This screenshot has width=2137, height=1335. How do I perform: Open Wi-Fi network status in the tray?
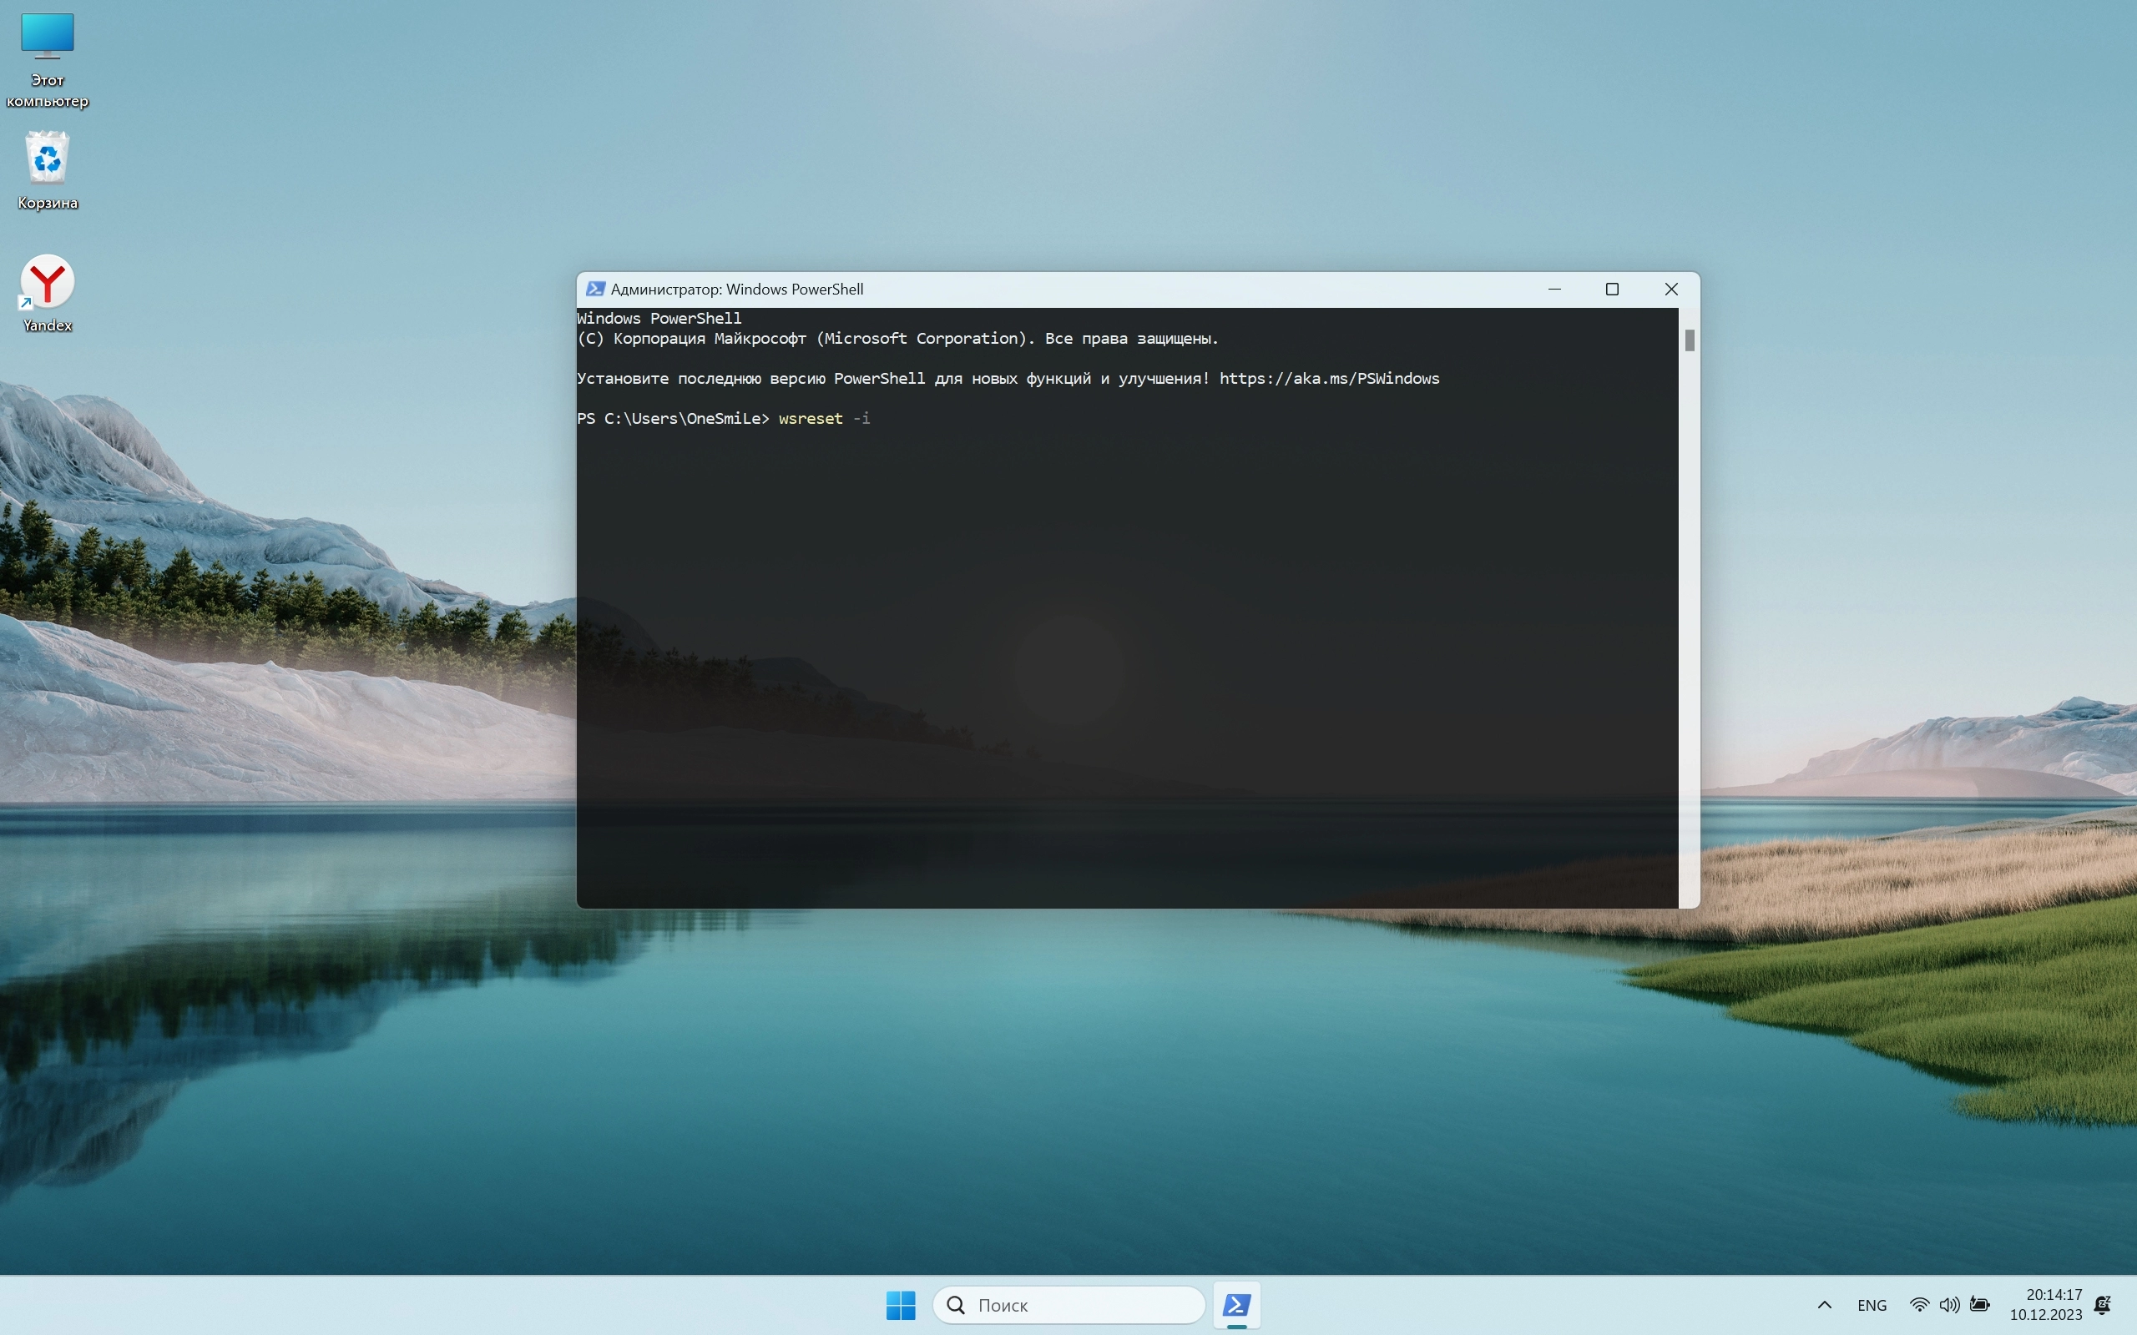click(1919, 1304)
